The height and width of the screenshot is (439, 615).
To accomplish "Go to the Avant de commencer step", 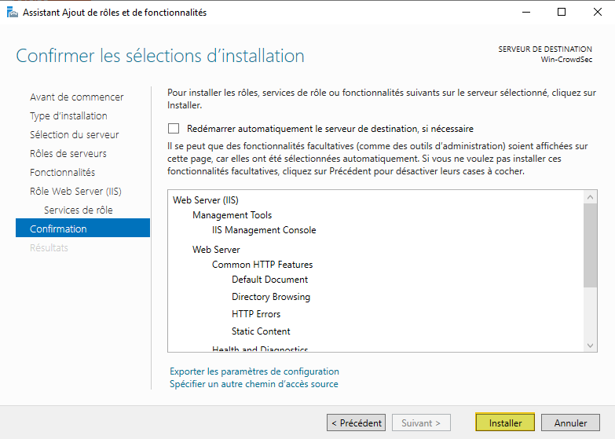I will (76, 97).
